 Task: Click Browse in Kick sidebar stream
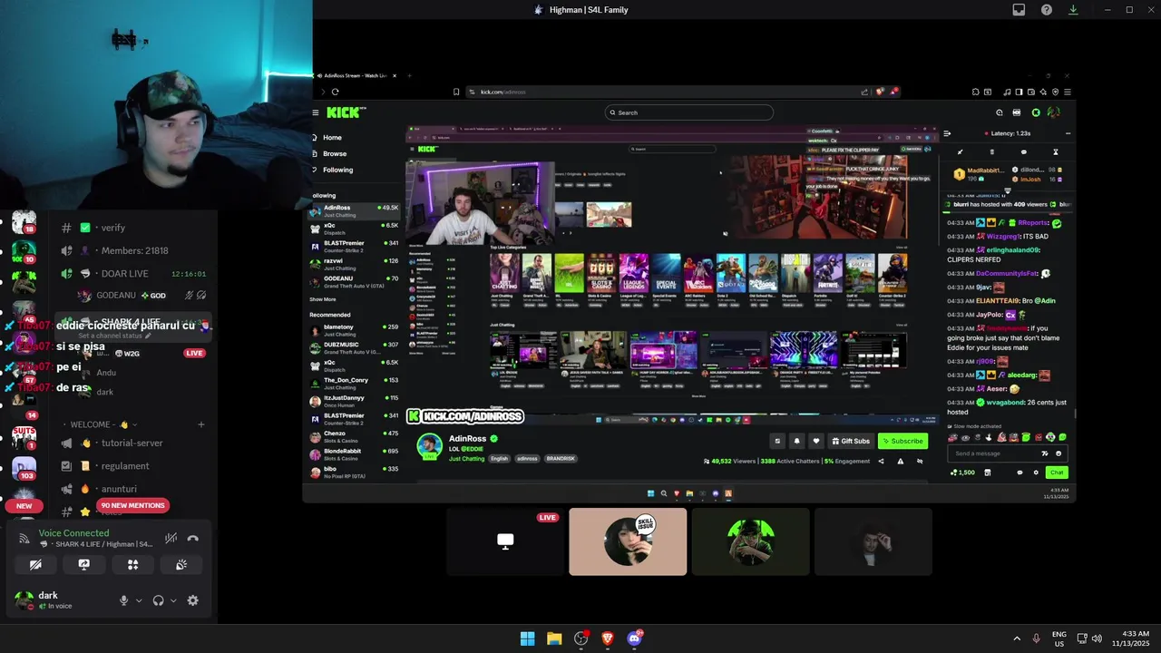[x=334, y=153]
